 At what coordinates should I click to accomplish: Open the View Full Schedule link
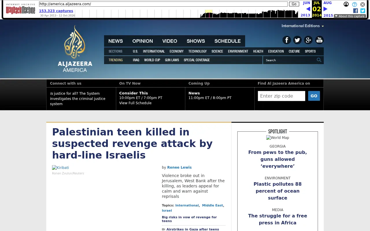click(x=135, y=103)
